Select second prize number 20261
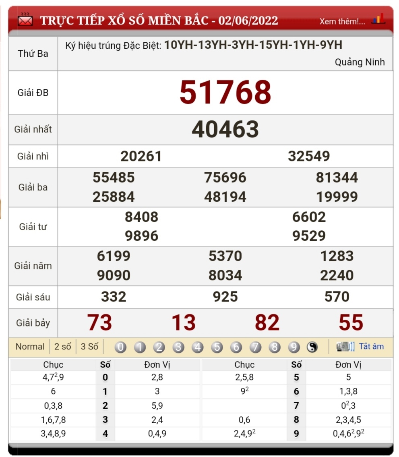 [x=141, y=156]
